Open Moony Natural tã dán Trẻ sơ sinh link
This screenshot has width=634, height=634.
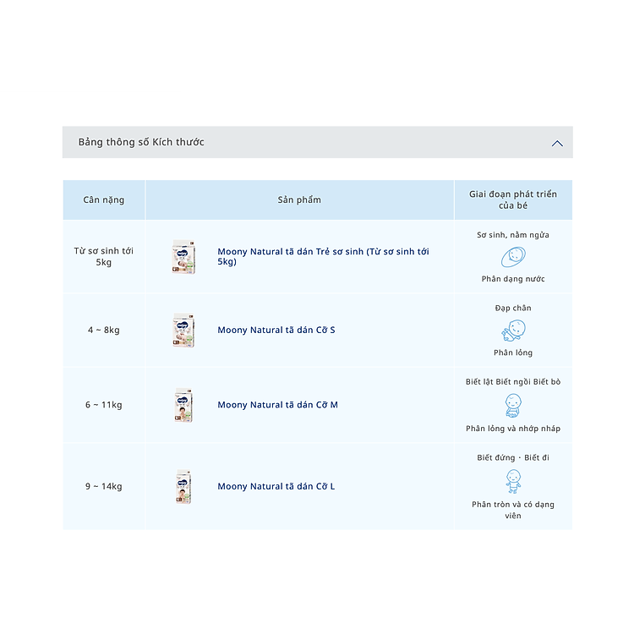click(323, 256)
